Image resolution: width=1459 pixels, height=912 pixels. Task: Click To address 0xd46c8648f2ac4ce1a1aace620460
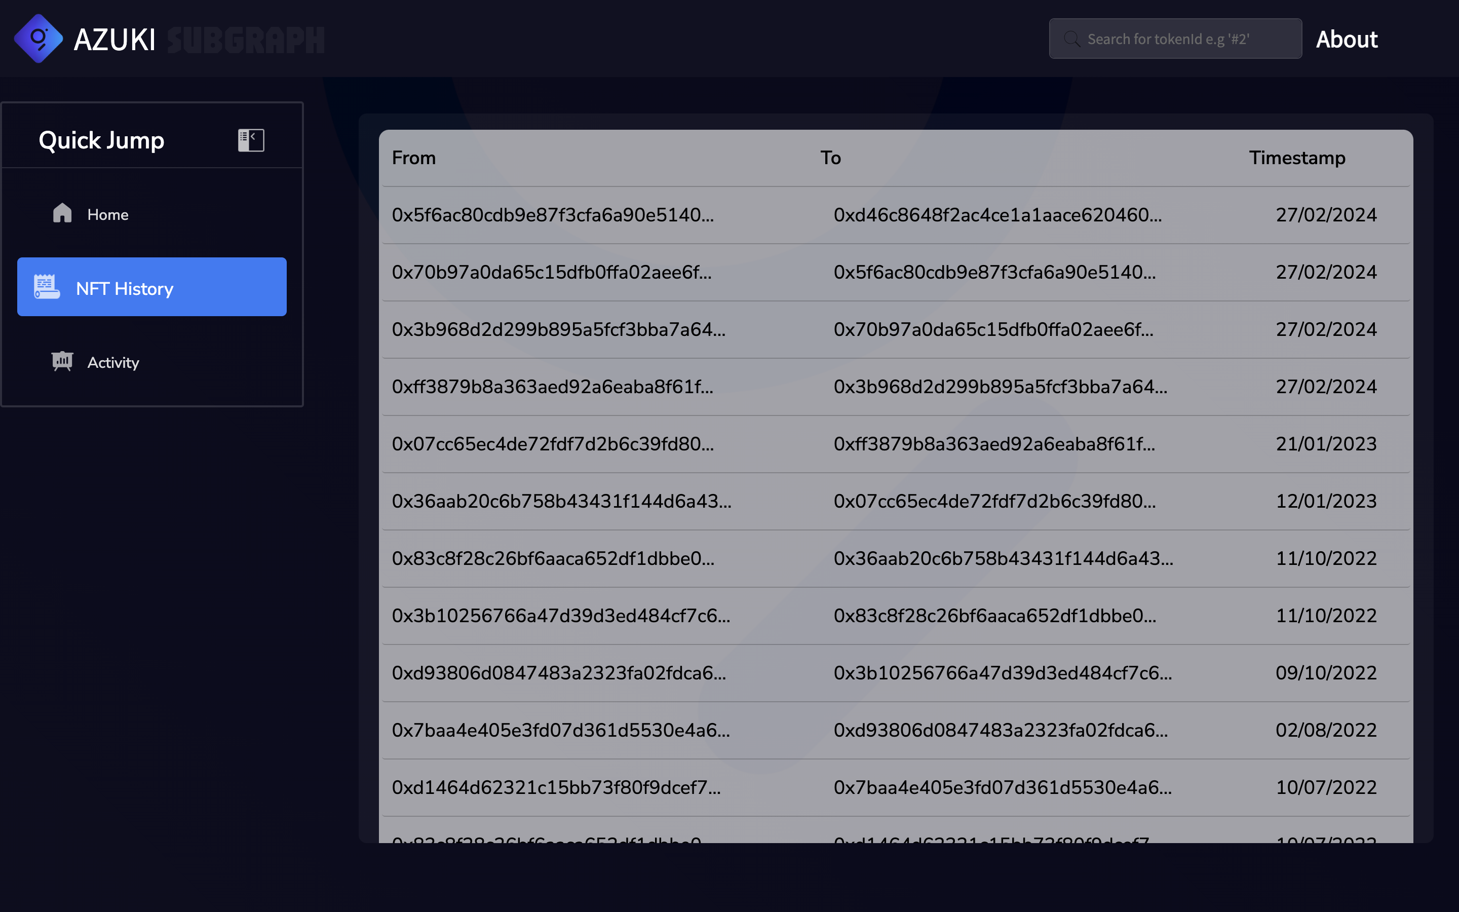click(x=997, y=215)
